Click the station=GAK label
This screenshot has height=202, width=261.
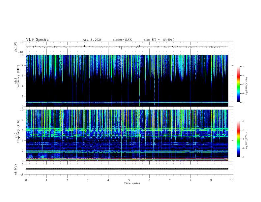point(123,40)
